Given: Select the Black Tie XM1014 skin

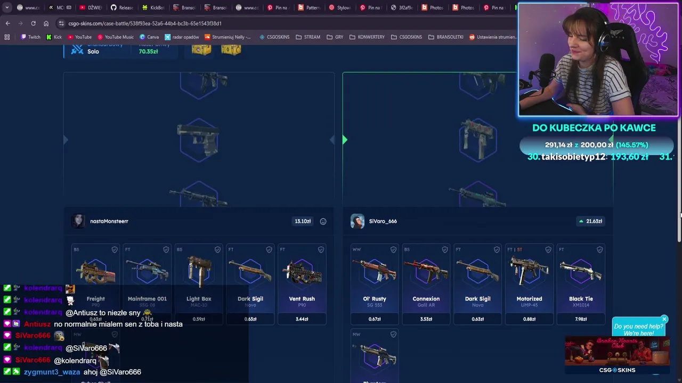Looking at the screenshot, I should [x=581, y=284].
